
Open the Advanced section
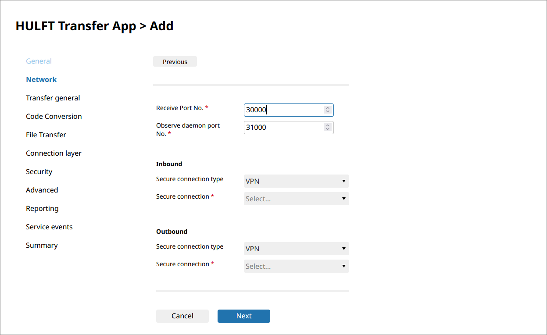[x=42, y=190]
